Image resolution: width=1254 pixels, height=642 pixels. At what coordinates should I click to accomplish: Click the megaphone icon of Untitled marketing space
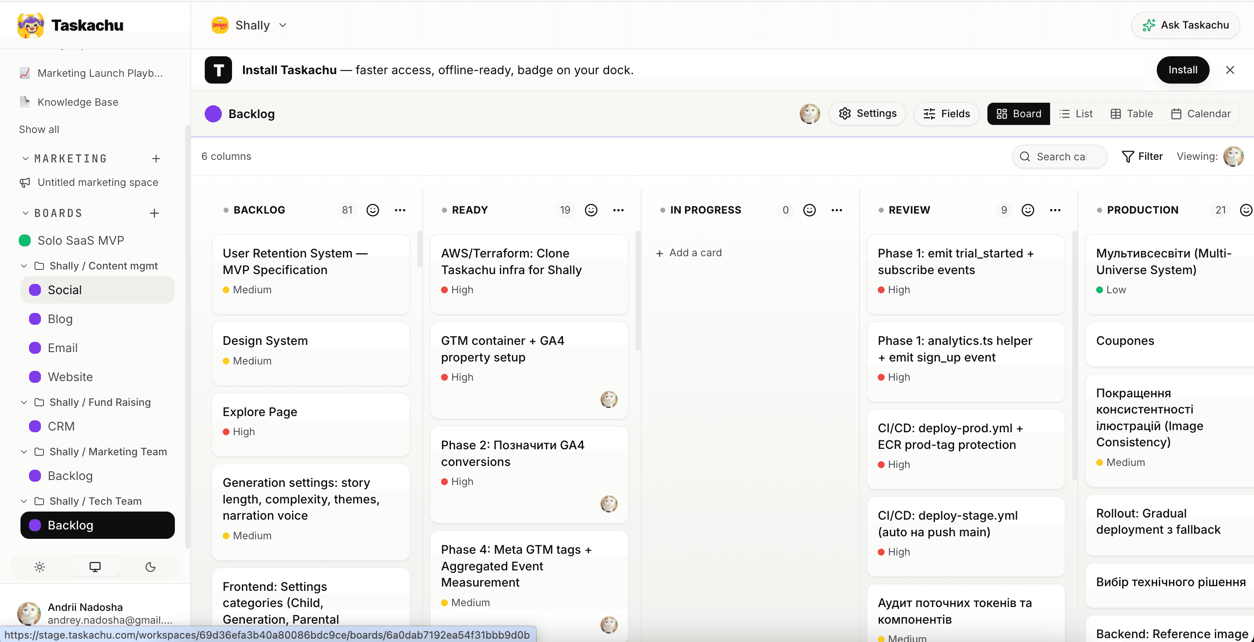(25, 182)
